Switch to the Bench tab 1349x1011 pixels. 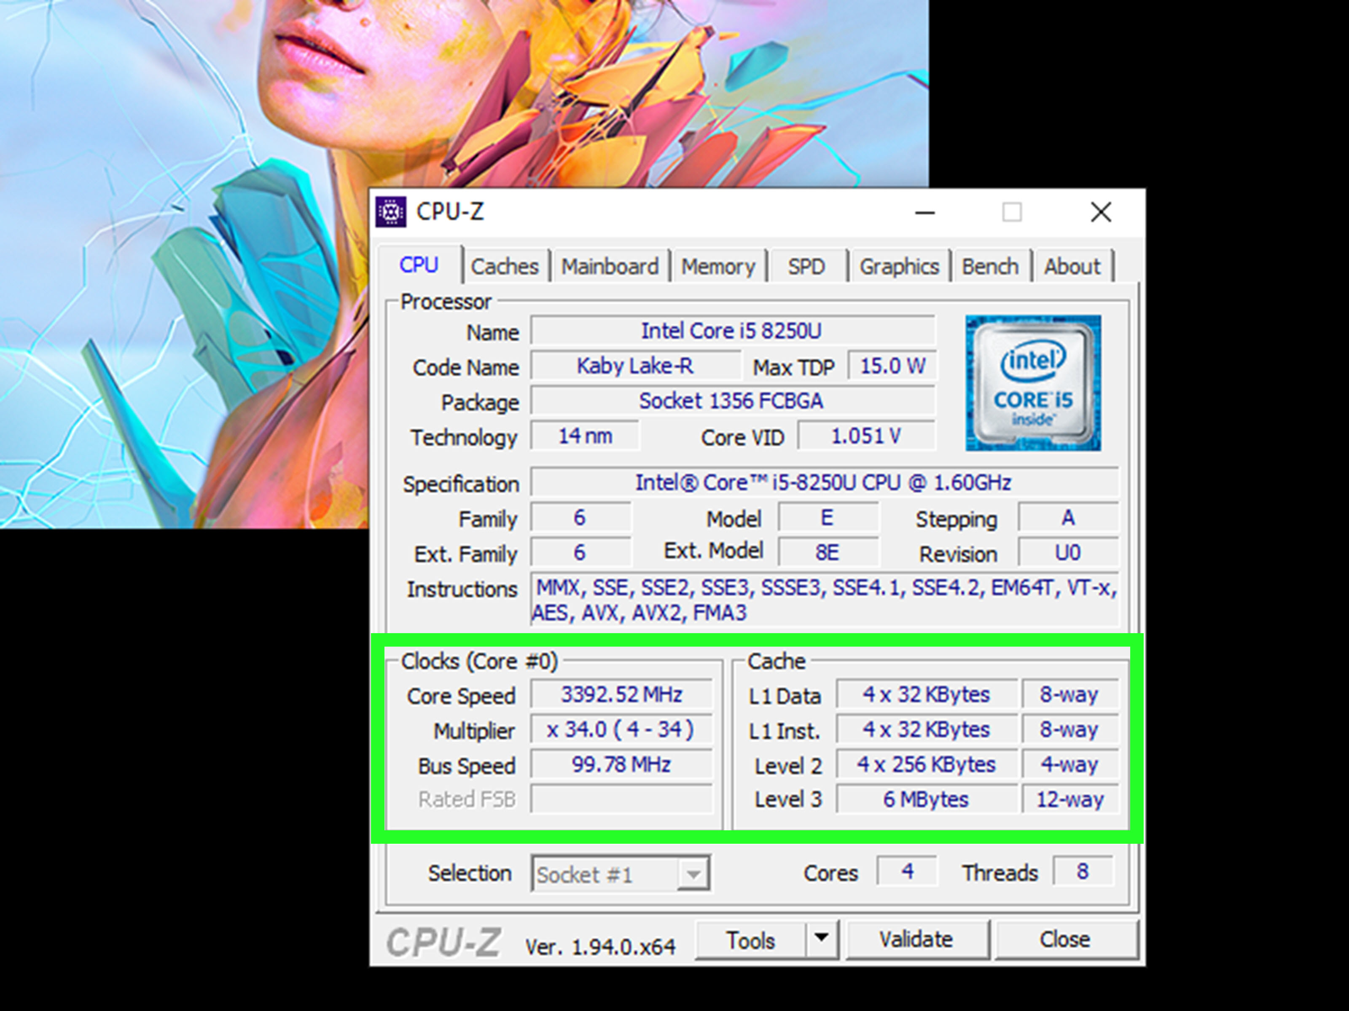pos(990,266)
